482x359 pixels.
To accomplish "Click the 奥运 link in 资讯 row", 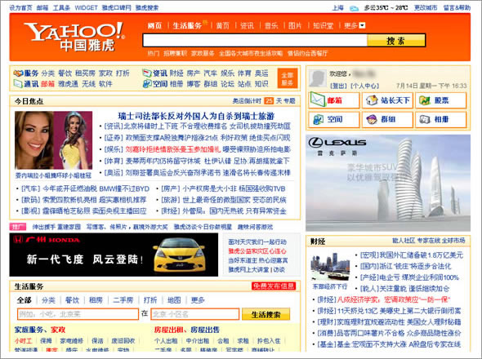I will coord(261,73).
